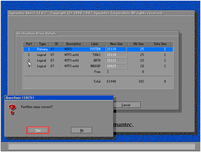This screenshot has height=152, width=201.
Task: Click the red question mark icon
Action: pos(12,109)
